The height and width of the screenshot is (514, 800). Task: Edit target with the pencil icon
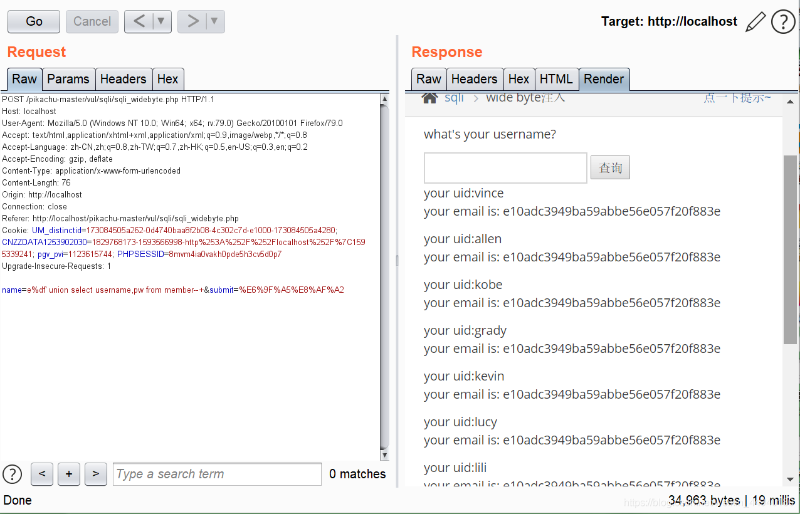tap(755, 22)
